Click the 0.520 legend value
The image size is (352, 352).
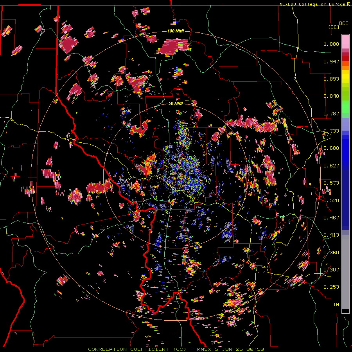(x=331, y=201)
